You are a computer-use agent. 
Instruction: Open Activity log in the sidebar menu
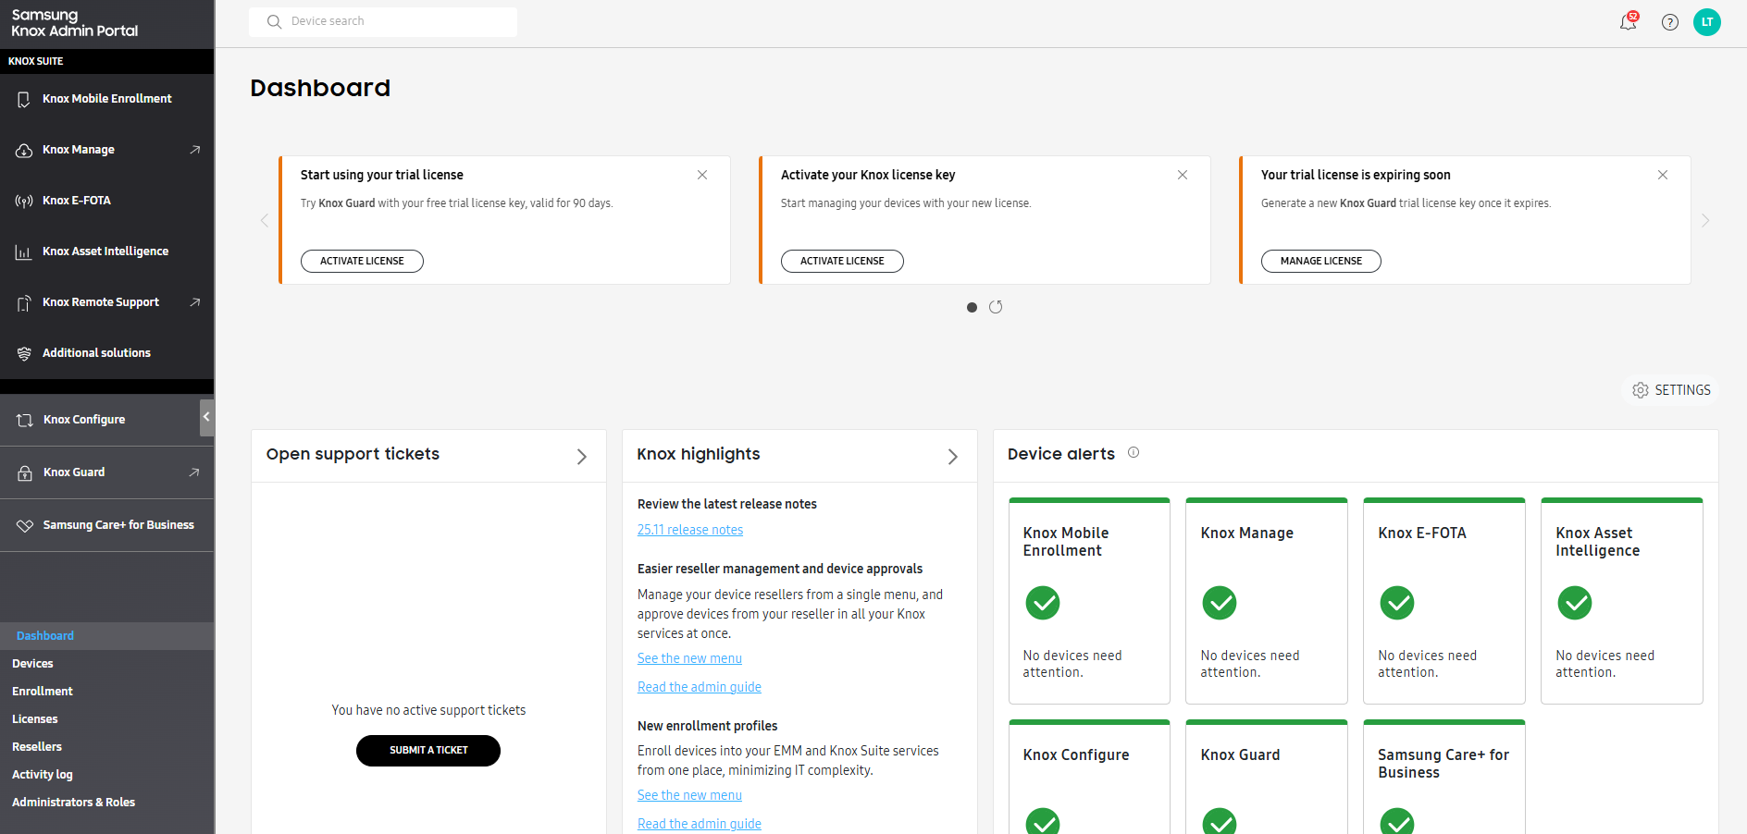pyautogui.click(x=106, y=775)
